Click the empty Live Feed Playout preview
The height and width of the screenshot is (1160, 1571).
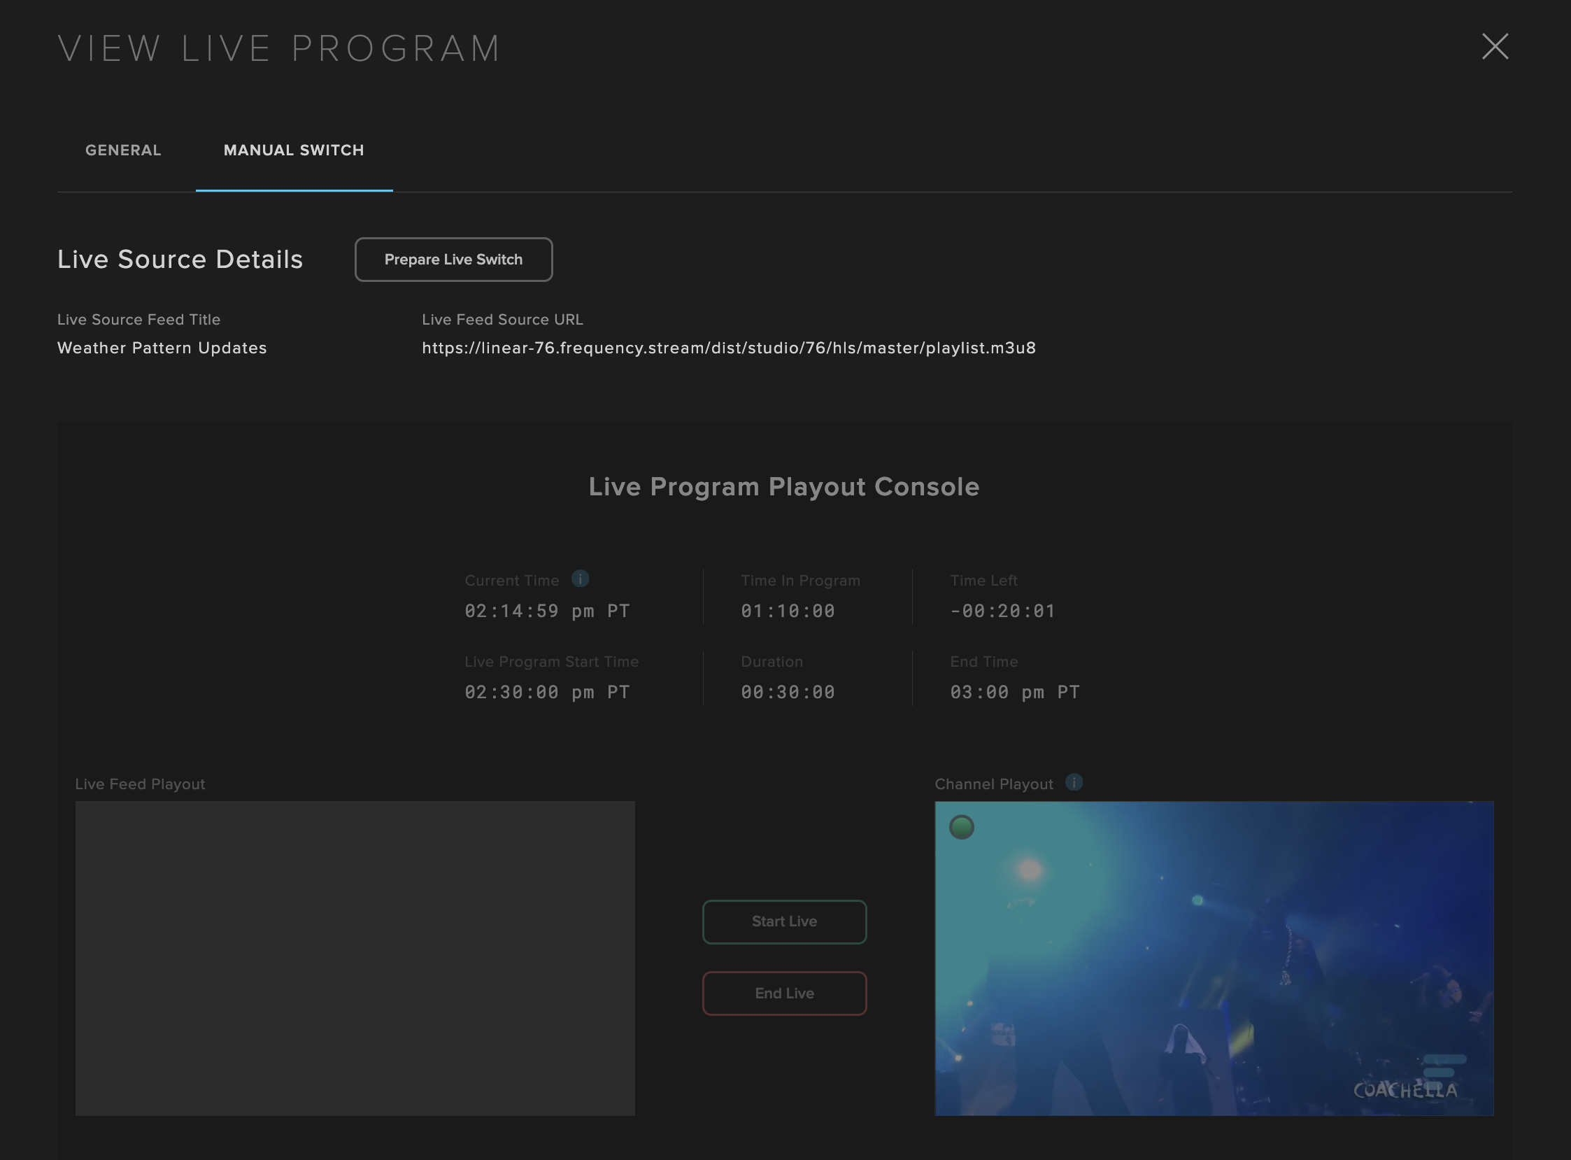click(355, 958)
